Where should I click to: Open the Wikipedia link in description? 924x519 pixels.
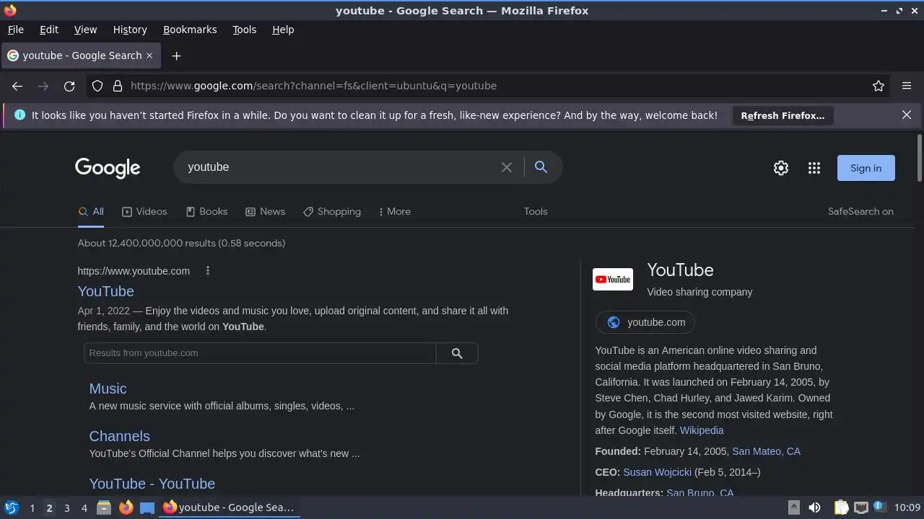pos(702,430)
